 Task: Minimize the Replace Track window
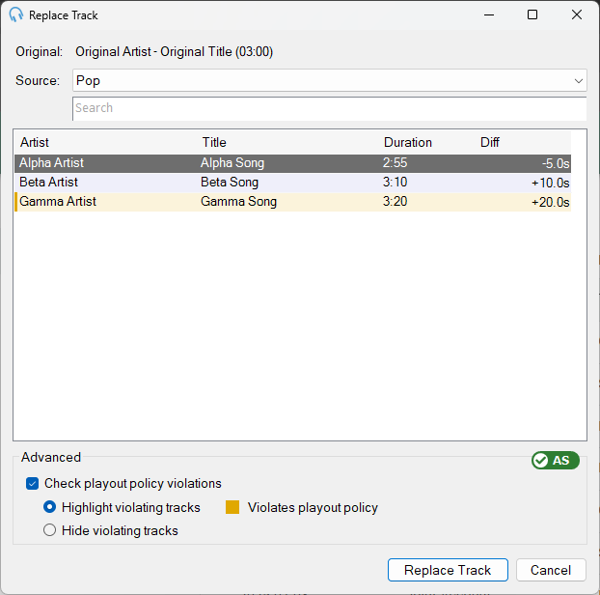pos(489,14)
